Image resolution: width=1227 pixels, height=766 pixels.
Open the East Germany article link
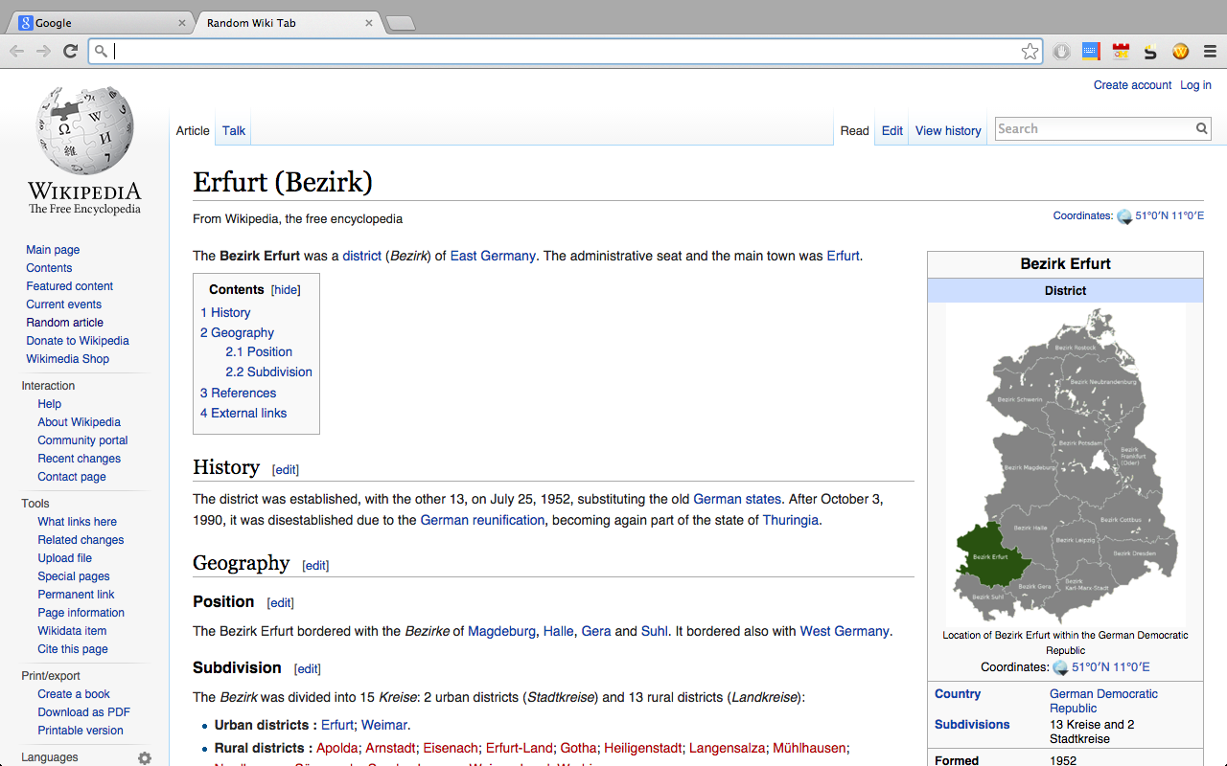[494, 257]
